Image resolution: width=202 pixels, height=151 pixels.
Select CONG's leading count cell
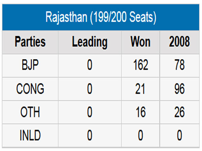tap(90, 89)
